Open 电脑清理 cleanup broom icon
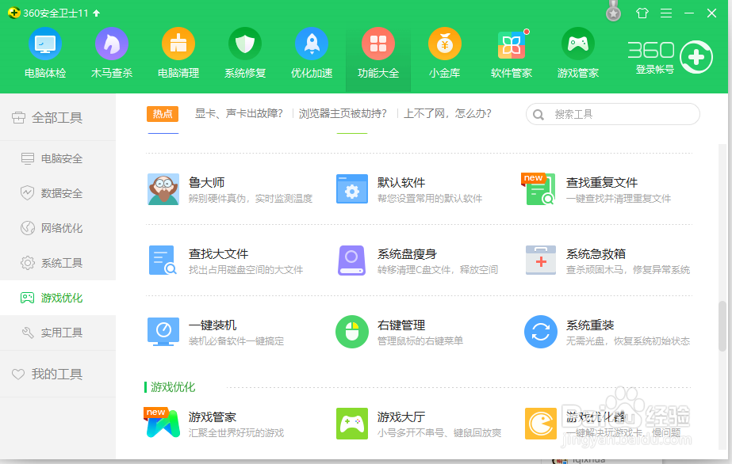Image resolution: width=732 pixels, height=464 pixels. (178, 44)
